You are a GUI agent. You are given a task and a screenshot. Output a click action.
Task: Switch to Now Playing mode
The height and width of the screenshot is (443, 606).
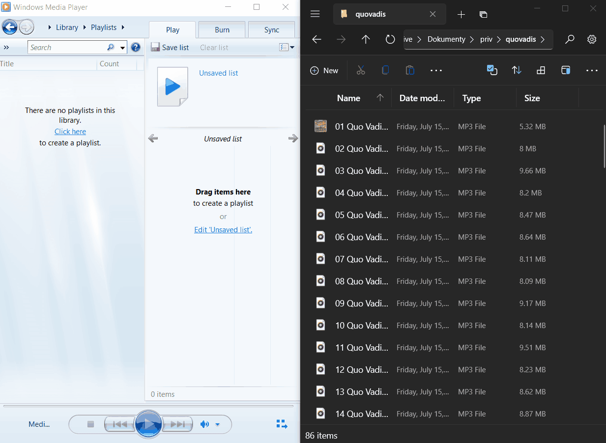coord(282,423)
